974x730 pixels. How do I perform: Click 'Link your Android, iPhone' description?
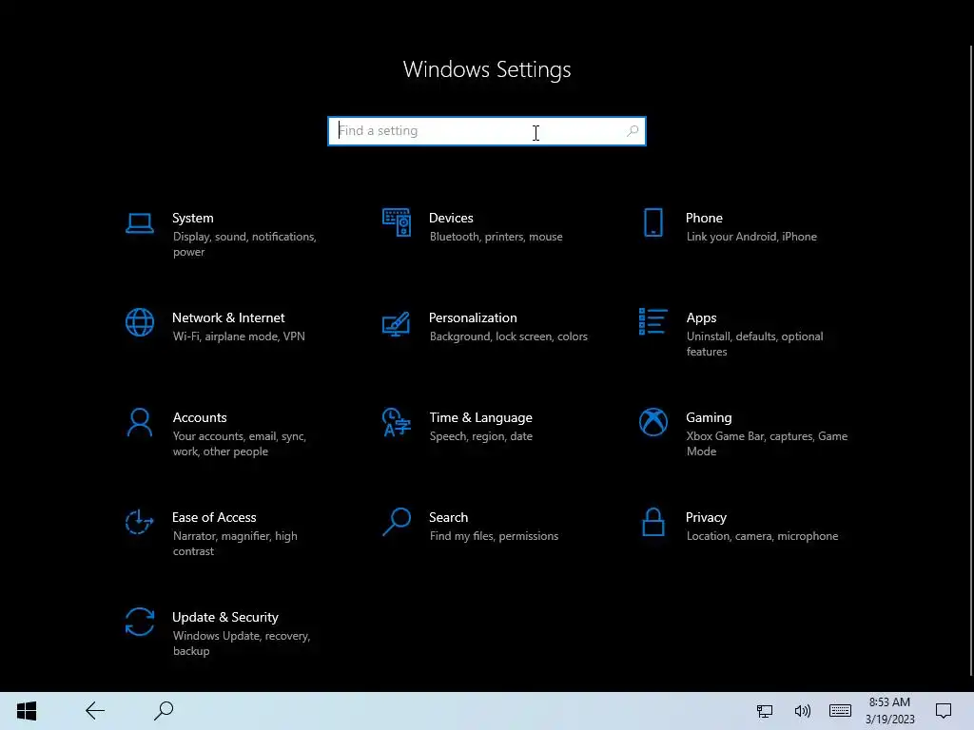click(x=751, y=237)
